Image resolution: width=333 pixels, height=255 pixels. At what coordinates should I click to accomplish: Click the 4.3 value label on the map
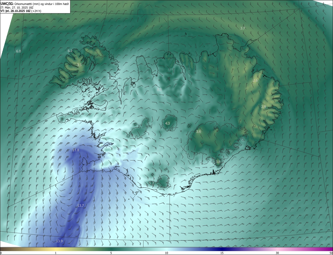click(x=168, y=123)
